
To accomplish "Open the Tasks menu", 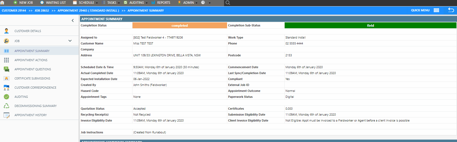I will tap(111, 3).
